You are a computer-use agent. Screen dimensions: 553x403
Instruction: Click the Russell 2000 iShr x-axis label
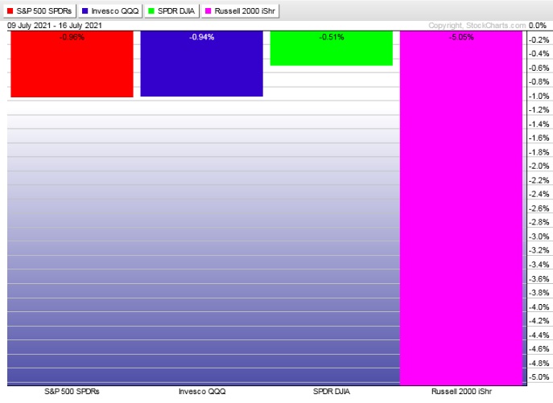tap(462, 392)
